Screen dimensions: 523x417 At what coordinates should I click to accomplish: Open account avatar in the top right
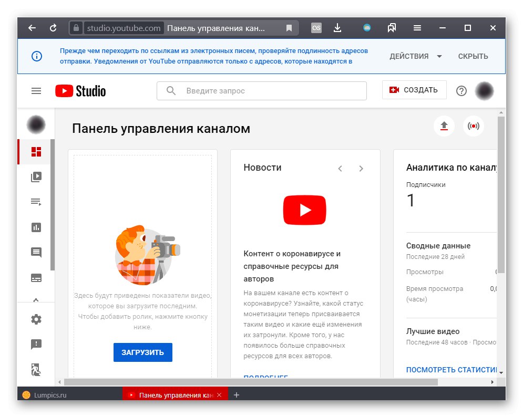484,91
